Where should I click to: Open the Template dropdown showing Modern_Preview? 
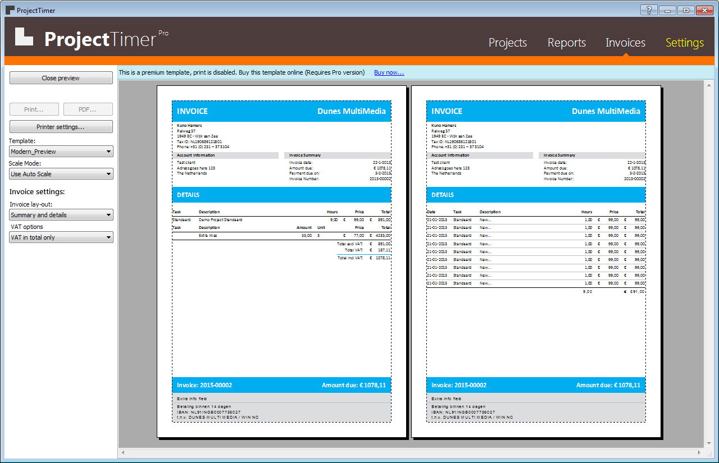point(62,152)
